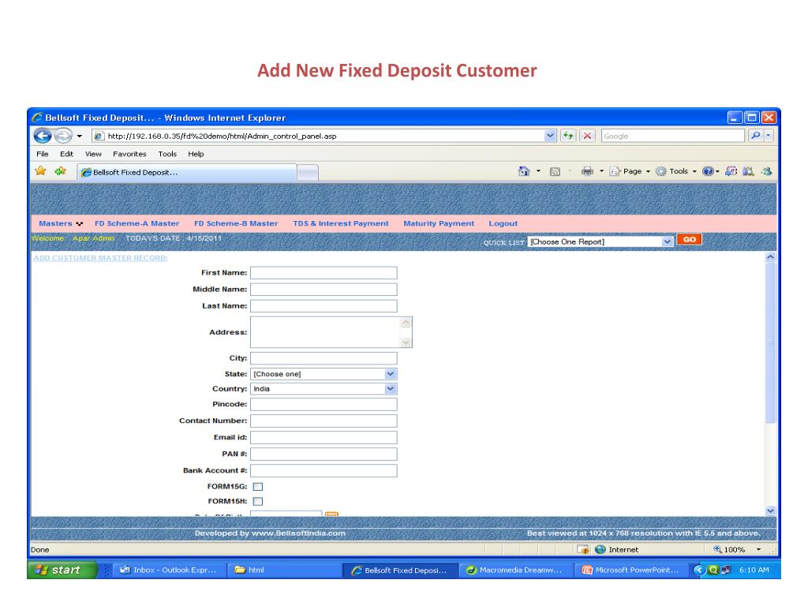Open a new blank browser tab
This screenshot has width=808, height=606.
(x=308, y=173)
